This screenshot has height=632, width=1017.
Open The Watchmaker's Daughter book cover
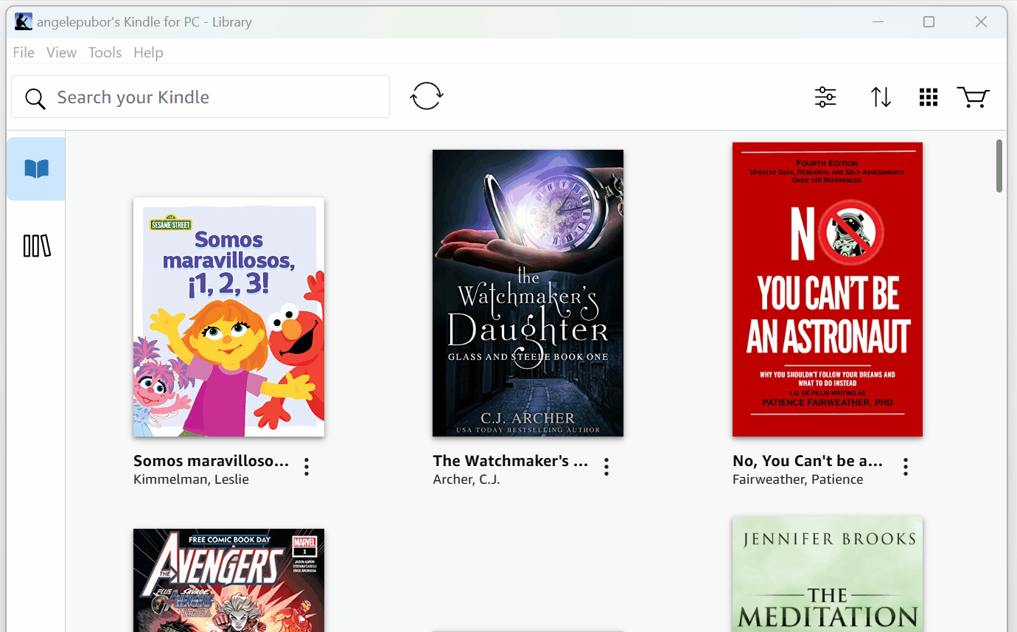click(528, 293)
